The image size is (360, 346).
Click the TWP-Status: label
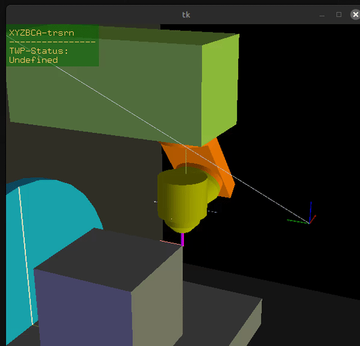coord(39,51)
